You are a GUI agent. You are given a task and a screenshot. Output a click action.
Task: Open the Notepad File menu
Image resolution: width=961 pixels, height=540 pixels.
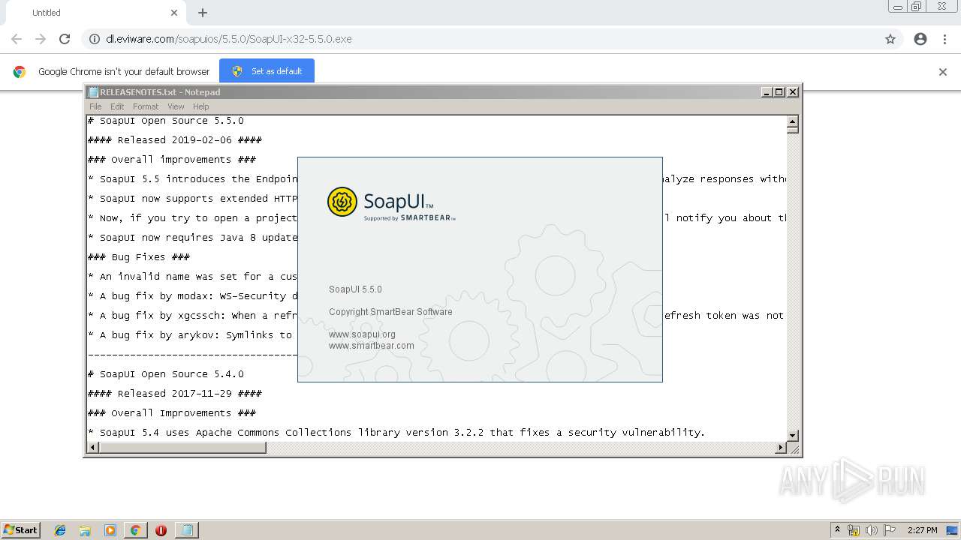(95, 106)
